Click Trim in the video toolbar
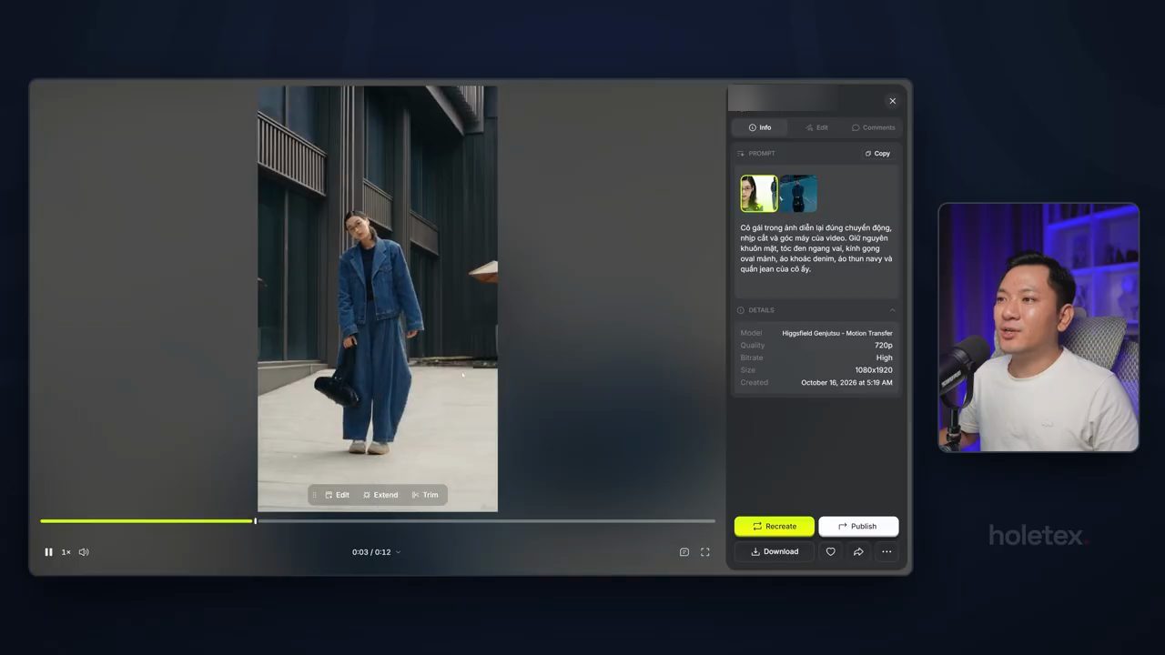This screenshot has width=1165, height=655. click(425, 495)
